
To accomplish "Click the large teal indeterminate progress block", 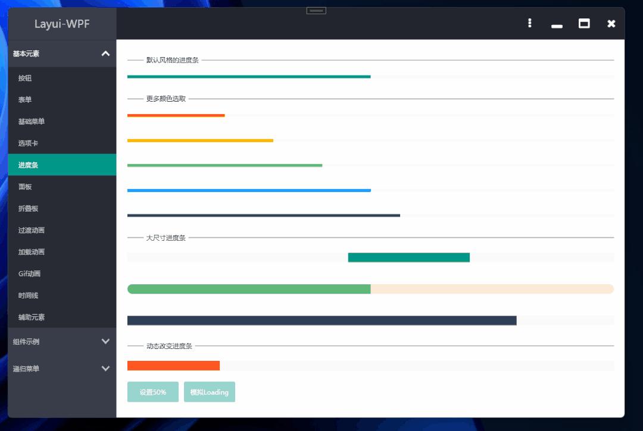I will coord(409,257).
